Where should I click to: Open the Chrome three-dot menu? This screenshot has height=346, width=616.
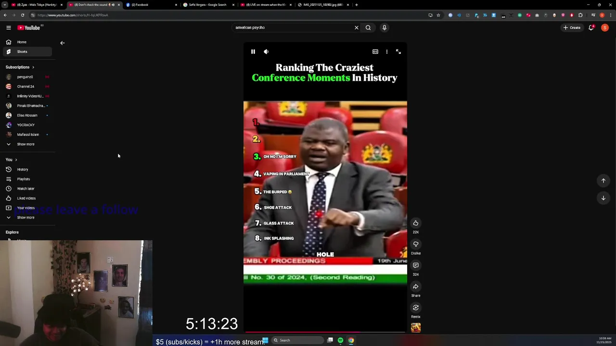[x=611, y=15]
